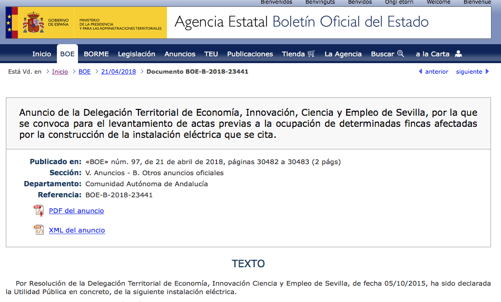Go to Legislación menu

click(136, 54)
